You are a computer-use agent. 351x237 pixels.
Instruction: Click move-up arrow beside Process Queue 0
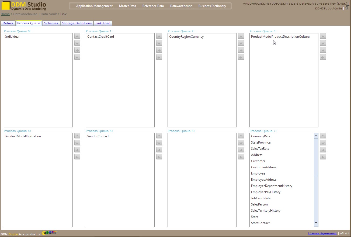77,36
